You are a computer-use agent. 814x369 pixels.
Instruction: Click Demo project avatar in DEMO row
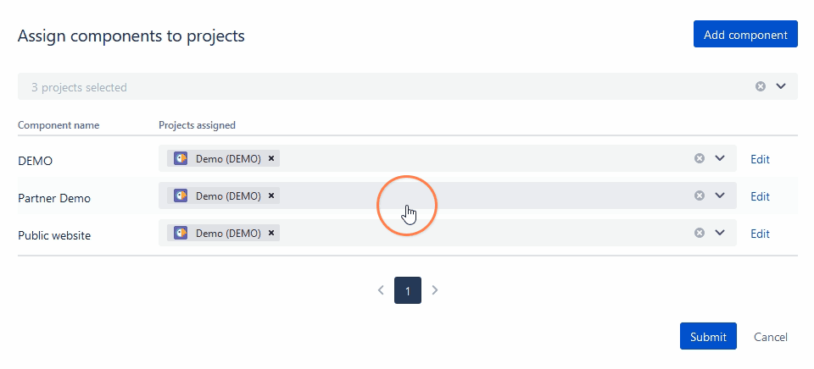[181, 158]
